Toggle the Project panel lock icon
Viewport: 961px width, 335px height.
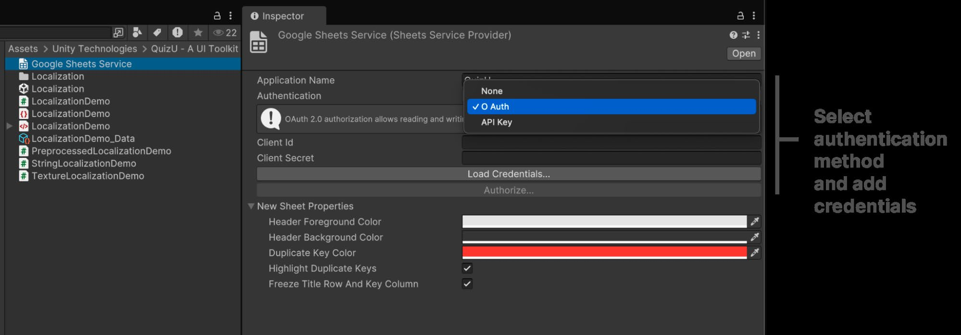(x=217, y=16)
